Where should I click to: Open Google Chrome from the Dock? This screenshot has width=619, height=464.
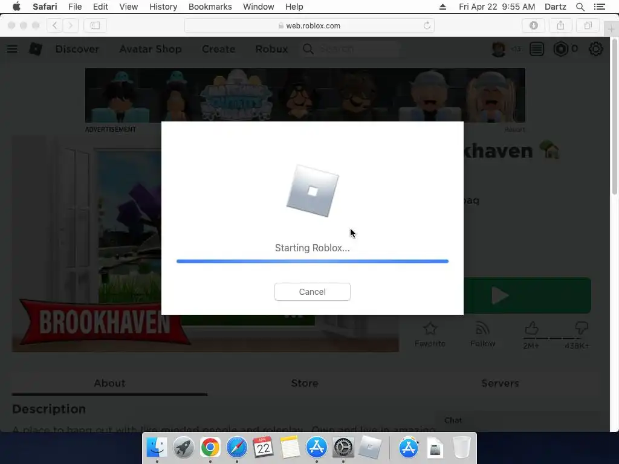click(x=210, y=448)
